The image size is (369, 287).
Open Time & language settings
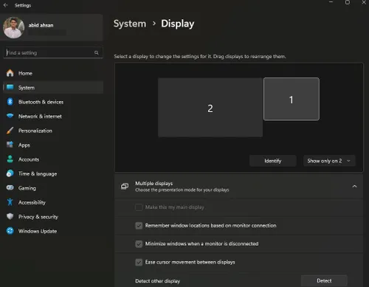(53, 173)
